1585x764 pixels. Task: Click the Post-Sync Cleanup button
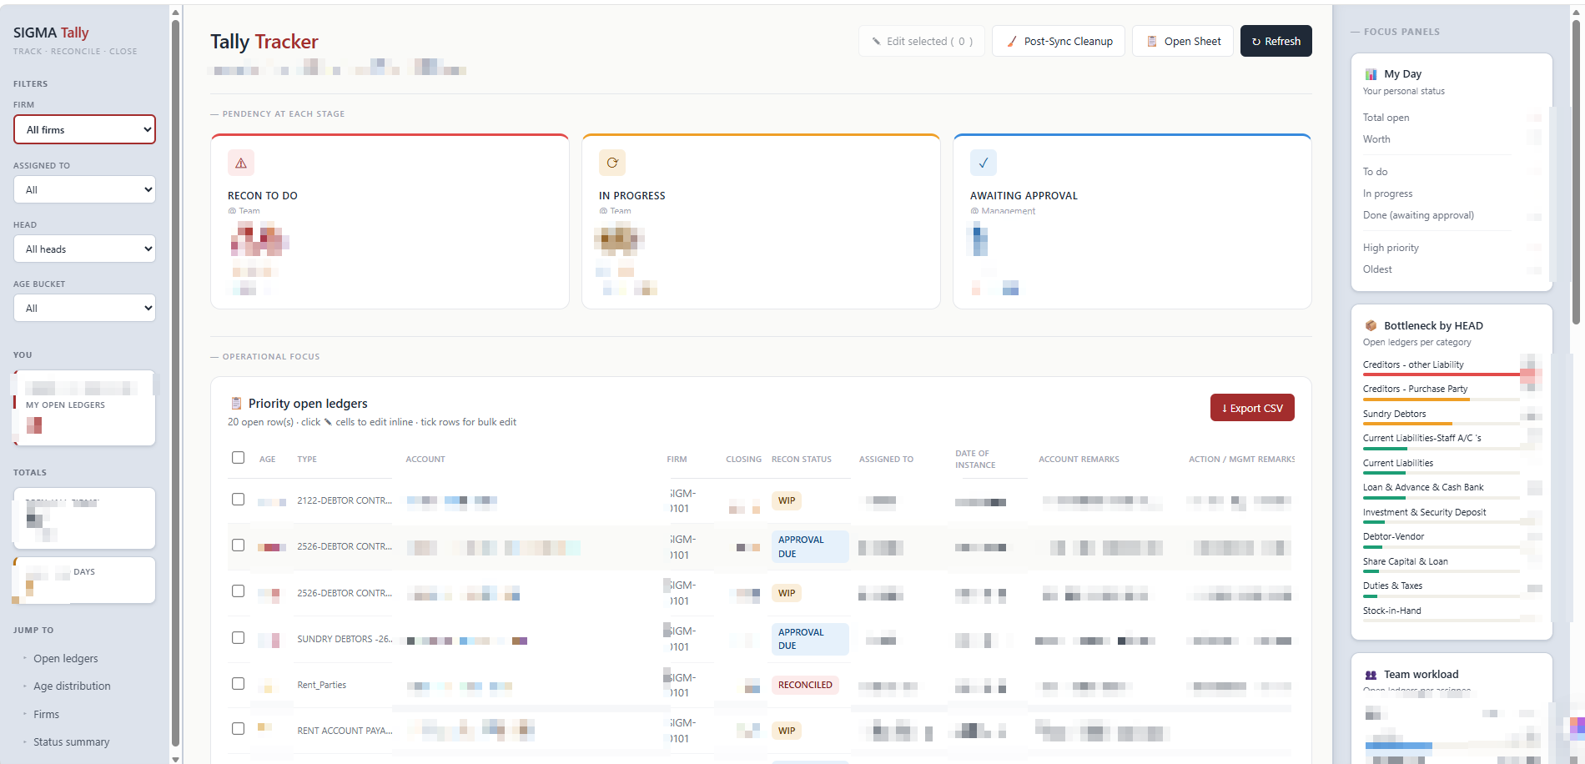click(1059, 41)
